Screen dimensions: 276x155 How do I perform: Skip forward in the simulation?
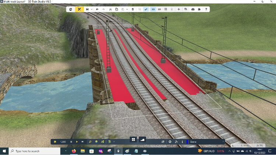82,142
